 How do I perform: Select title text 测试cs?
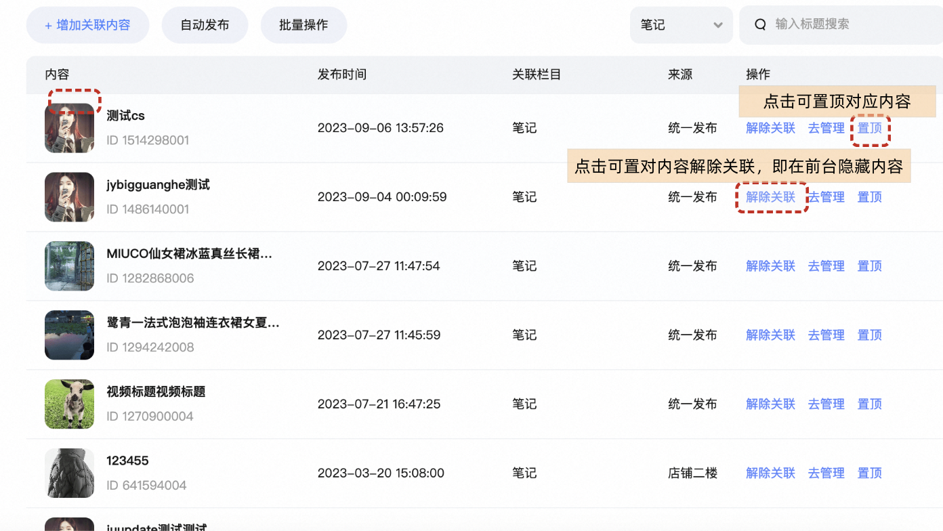(x=125, y=116)
